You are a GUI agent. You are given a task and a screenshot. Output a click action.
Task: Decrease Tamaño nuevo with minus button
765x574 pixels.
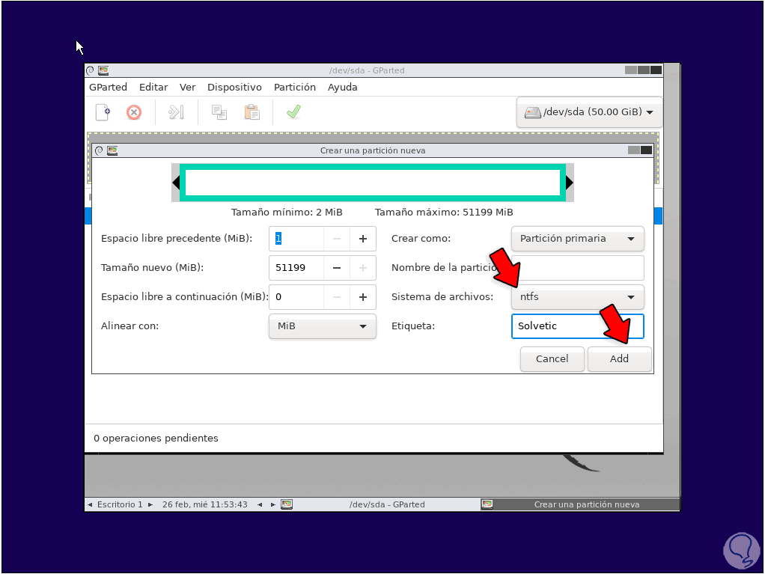pos(337,268)
